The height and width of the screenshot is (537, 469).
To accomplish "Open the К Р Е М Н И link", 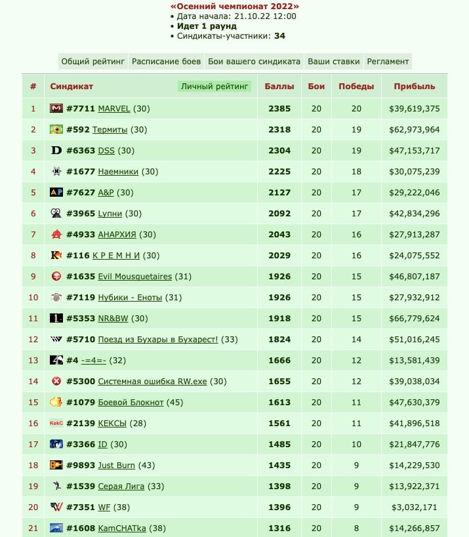I will (x=116, y=255).
